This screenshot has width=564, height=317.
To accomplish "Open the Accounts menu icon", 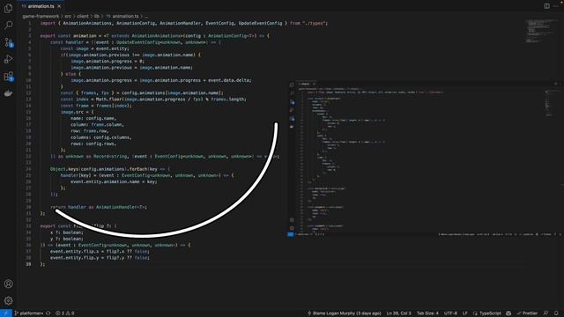I will (x=8, y=284).
